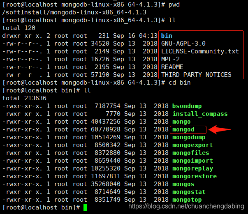Select file size 11697811 of mongorestore
The height and width of the screenshot is (214, 248).
106,176
